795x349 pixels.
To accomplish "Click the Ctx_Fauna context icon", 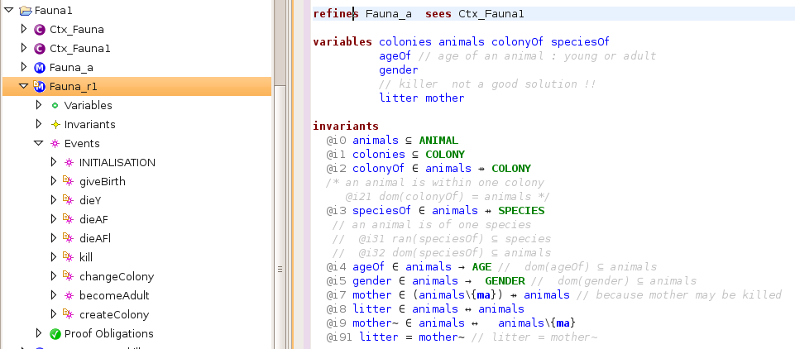I will pos(40,30).
